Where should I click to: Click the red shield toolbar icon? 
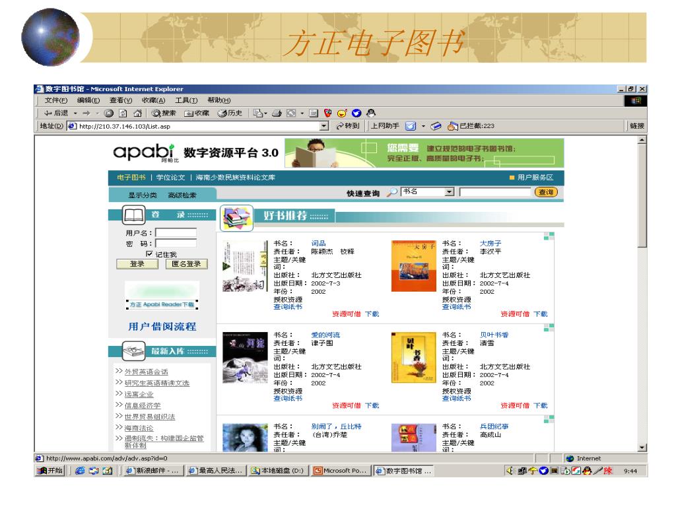327,113
